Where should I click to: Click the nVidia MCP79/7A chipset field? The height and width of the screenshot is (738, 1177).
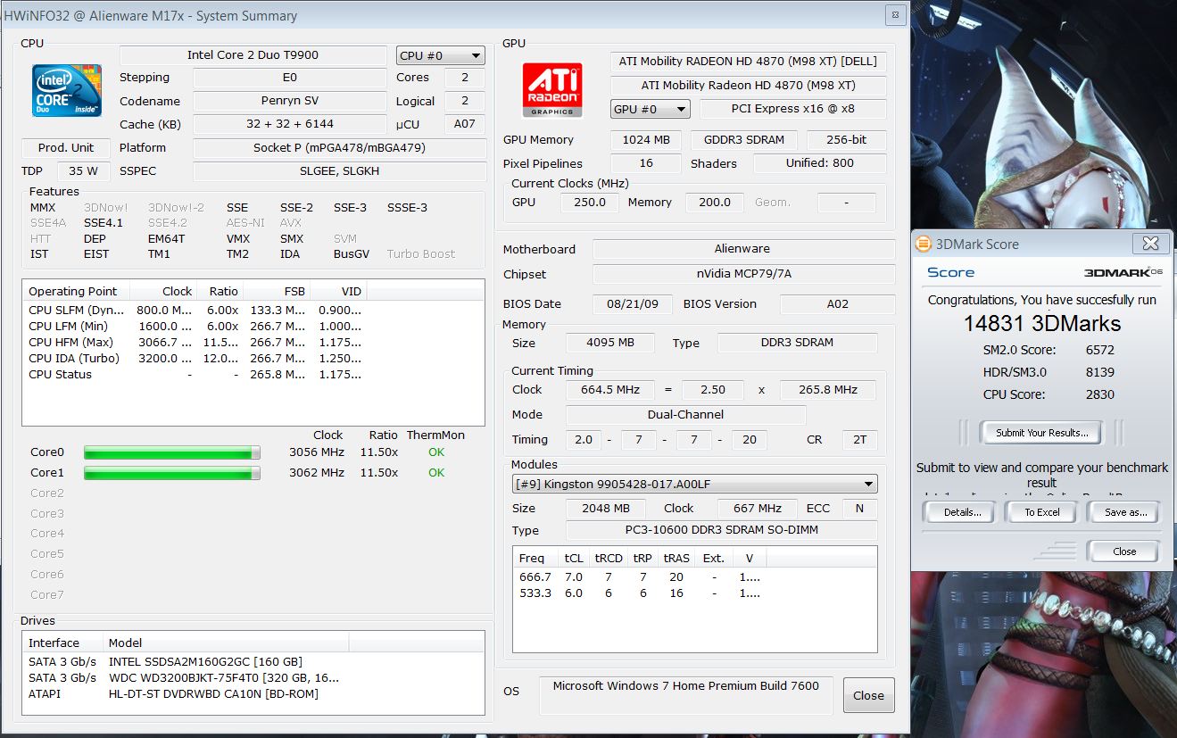(742, 275)
